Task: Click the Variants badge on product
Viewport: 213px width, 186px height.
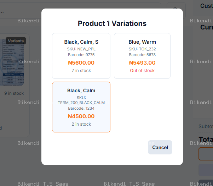Action: tap(16, 41)
